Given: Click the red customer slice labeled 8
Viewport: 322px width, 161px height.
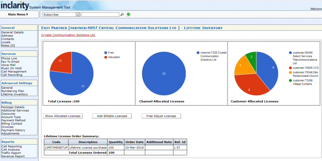Looking at the screenshot, I should coord(250,86).
